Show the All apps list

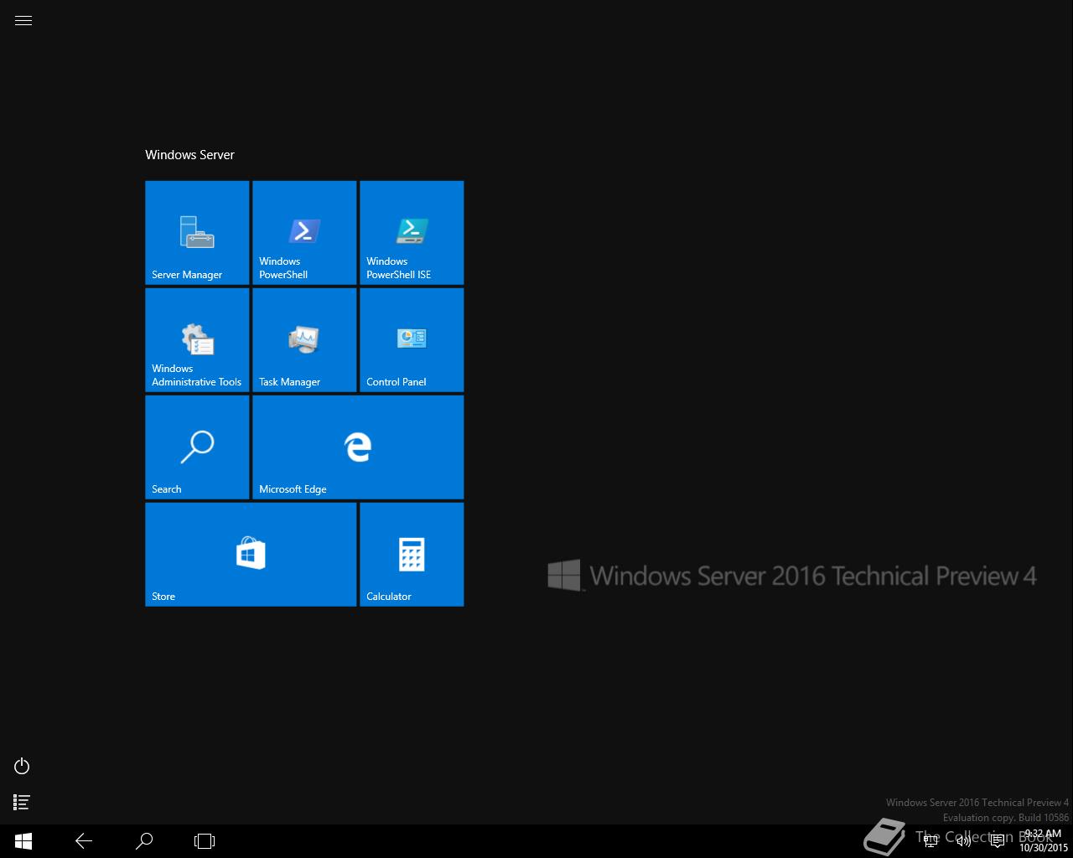22,803
